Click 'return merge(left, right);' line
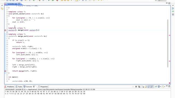Image resolution: width=175 pixels, height=98 pixels. click(x=25, y=71)
